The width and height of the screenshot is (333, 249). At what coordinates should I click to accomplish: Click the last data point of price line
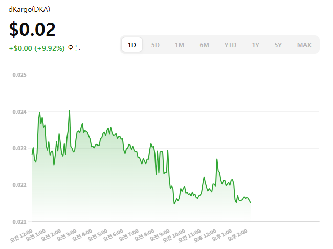(x=251, y=202)
